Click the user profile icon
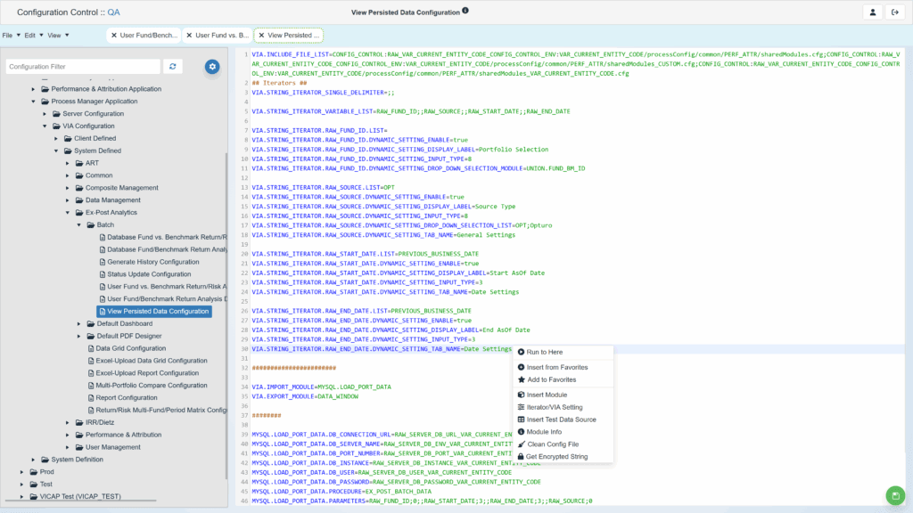913x513 pixels. coord(871,12)
